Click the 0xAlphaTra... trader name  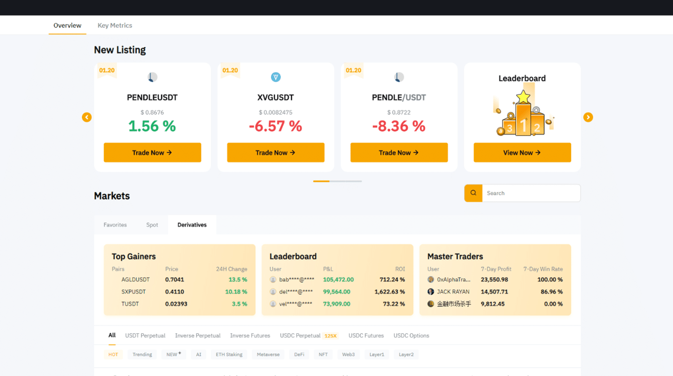tap(454, 280)
